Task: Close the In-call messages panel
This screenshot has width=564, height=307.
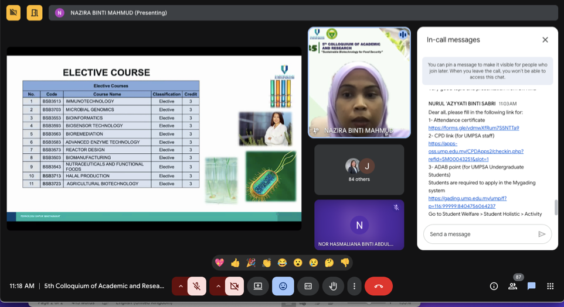Action: tap(545, 40)
